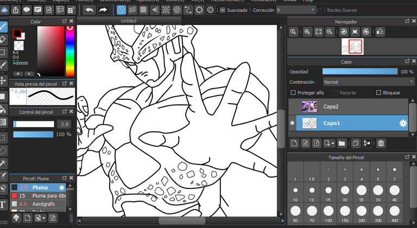Select the Bucket fill tool
This screenshot has height=228, width=417.
click(x=3, y=109)
